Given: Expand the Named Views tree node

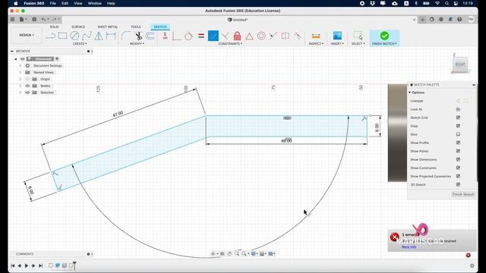Looking at the screenshot, I should (x=21, y=73).
